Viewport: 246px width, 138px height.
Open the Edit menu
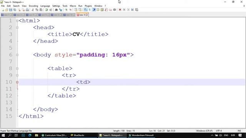(9, 6)
